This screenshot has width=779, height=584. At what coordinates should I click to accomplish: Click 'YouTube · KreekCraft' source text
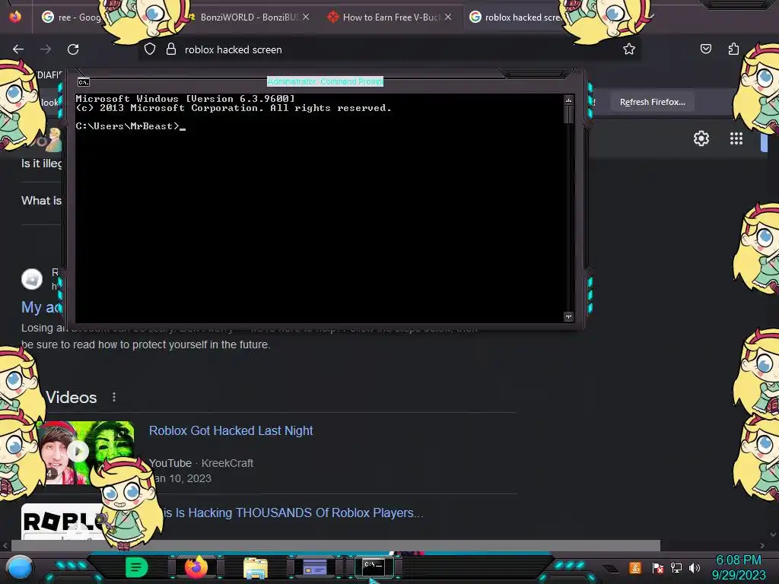[x=201, y=463]
